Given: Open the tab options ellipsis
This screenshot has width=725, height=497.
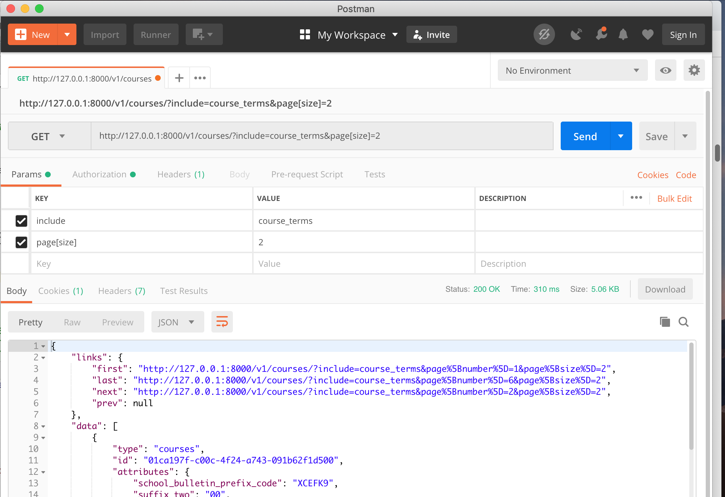Looking at the screenshot, I should pyautogui.click(x=200, y=78).
